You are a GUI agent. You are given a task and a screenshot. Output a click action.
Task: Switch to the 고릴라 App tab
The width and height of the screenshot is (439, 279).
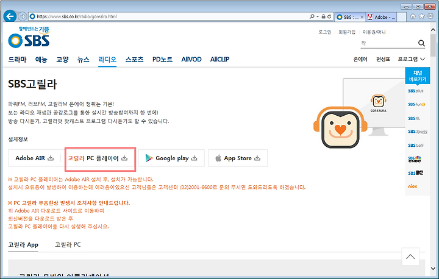23,245
